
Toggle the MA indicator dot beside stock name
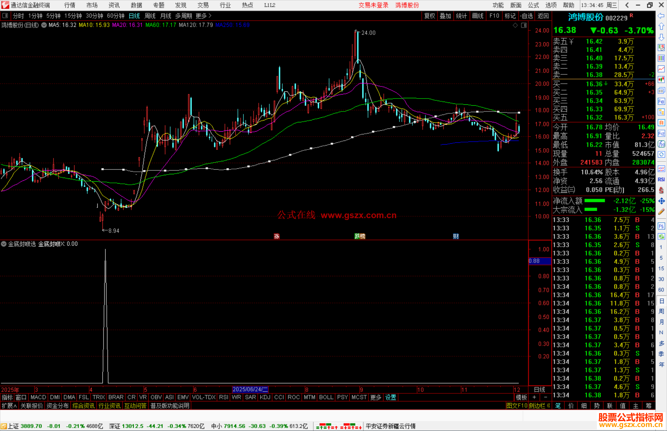click(x=44, y=25)
